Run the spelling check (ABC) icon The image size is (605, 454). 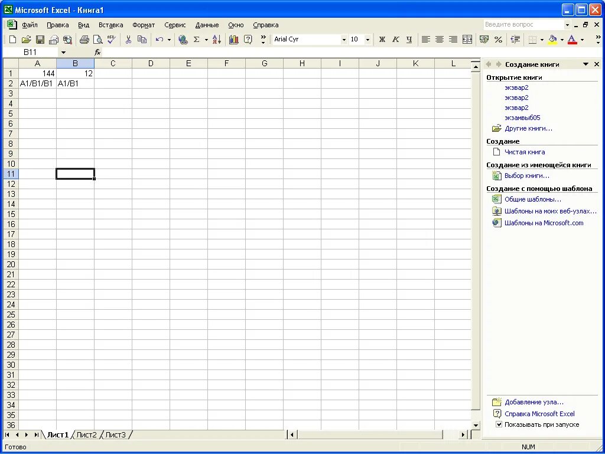pos(112,40)
